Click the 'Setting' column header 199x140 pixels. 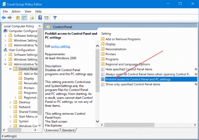(x=106, y=34)
